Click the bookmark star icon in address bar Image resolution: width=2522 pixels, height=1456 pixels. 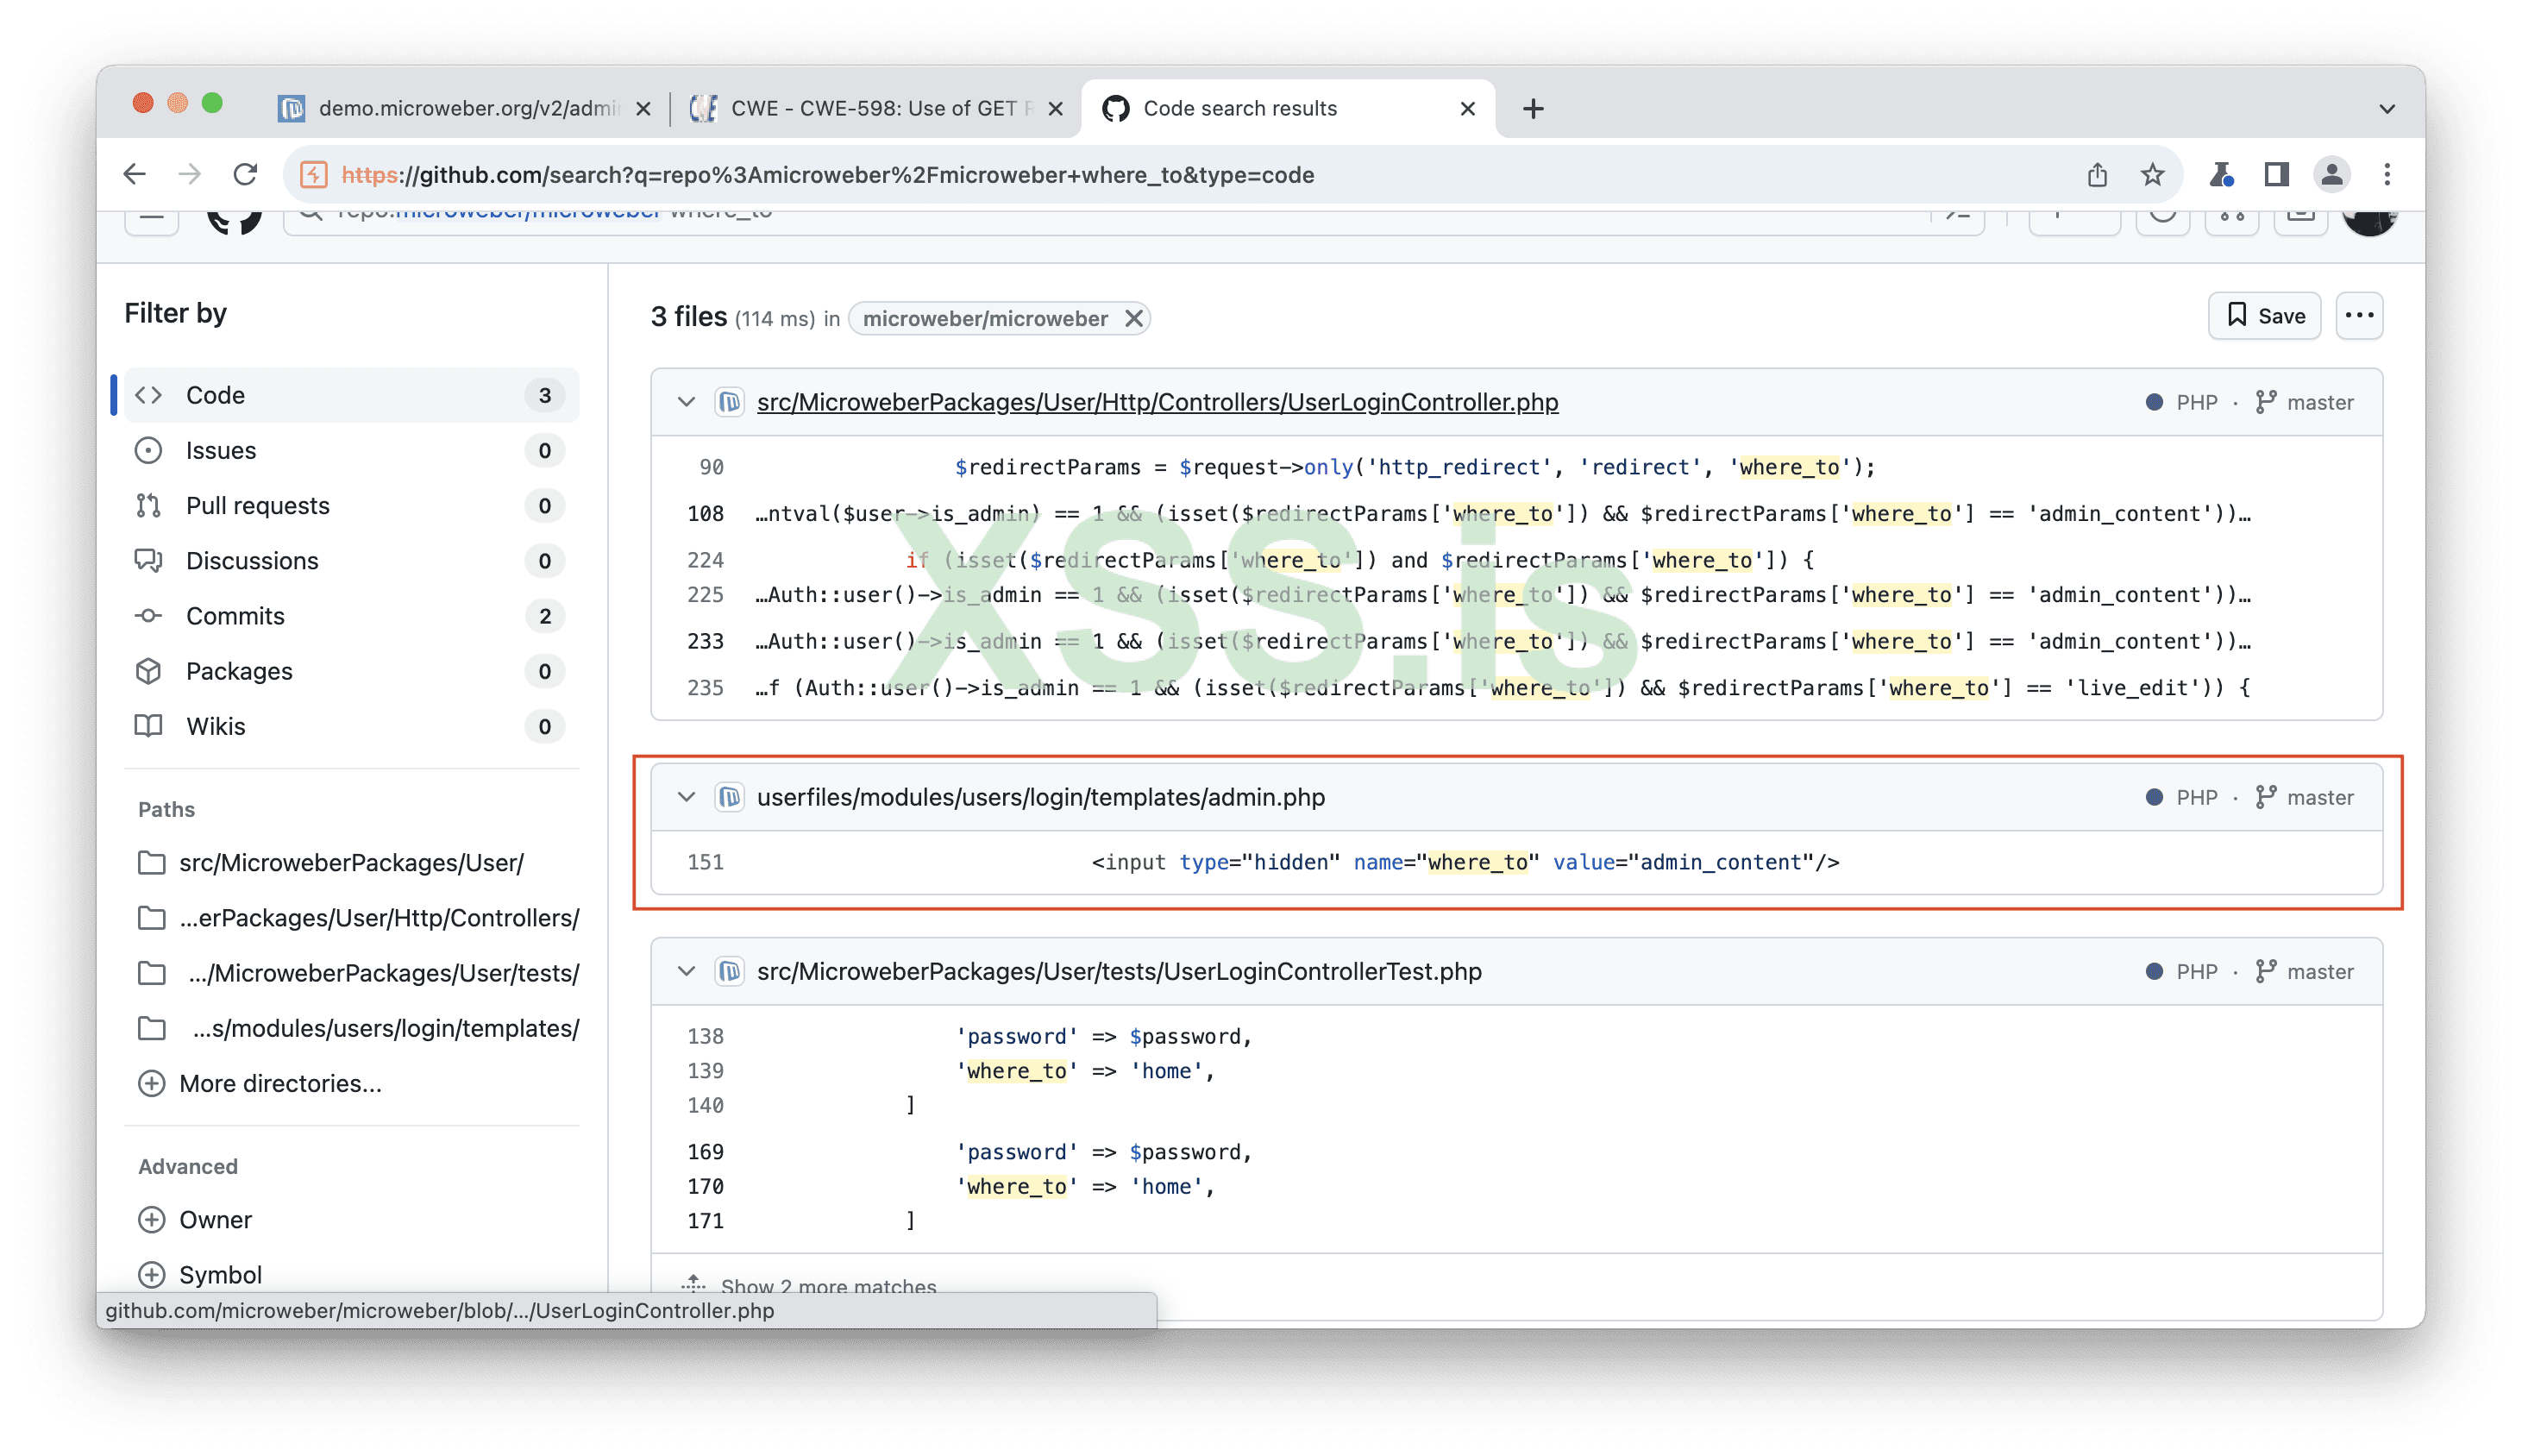[2152, 175]
